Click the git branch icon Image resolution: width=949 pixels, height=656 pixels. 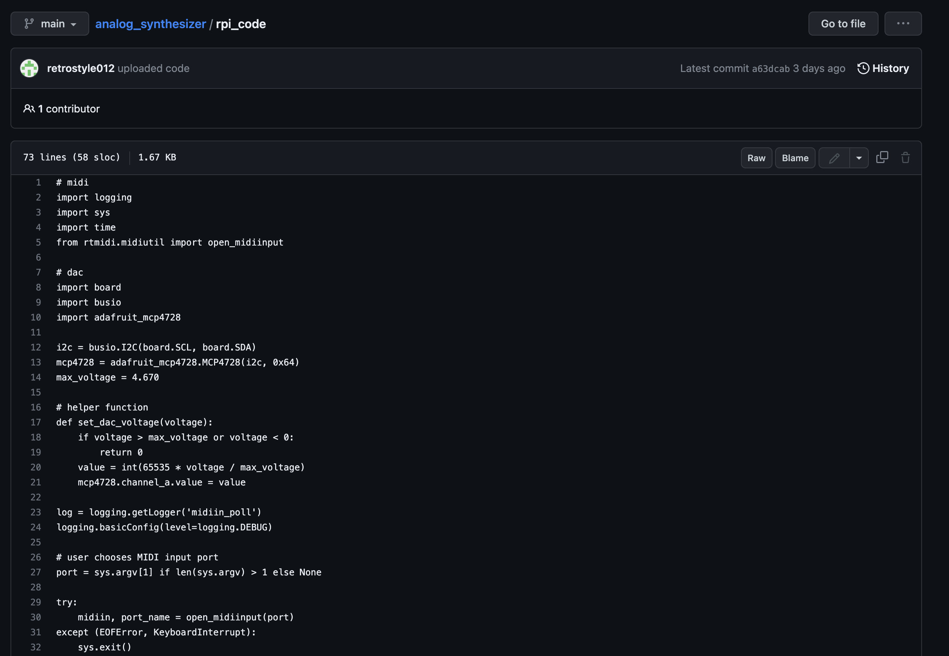[29, 24]
